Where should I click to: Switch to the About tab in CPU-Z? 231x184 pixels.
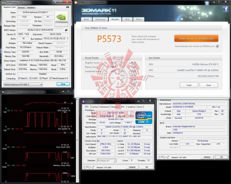click(x=140, y=107)
